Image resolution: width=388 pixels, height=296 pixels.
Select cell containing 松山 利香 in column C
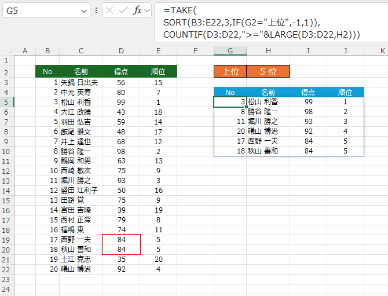click(79, 101)
